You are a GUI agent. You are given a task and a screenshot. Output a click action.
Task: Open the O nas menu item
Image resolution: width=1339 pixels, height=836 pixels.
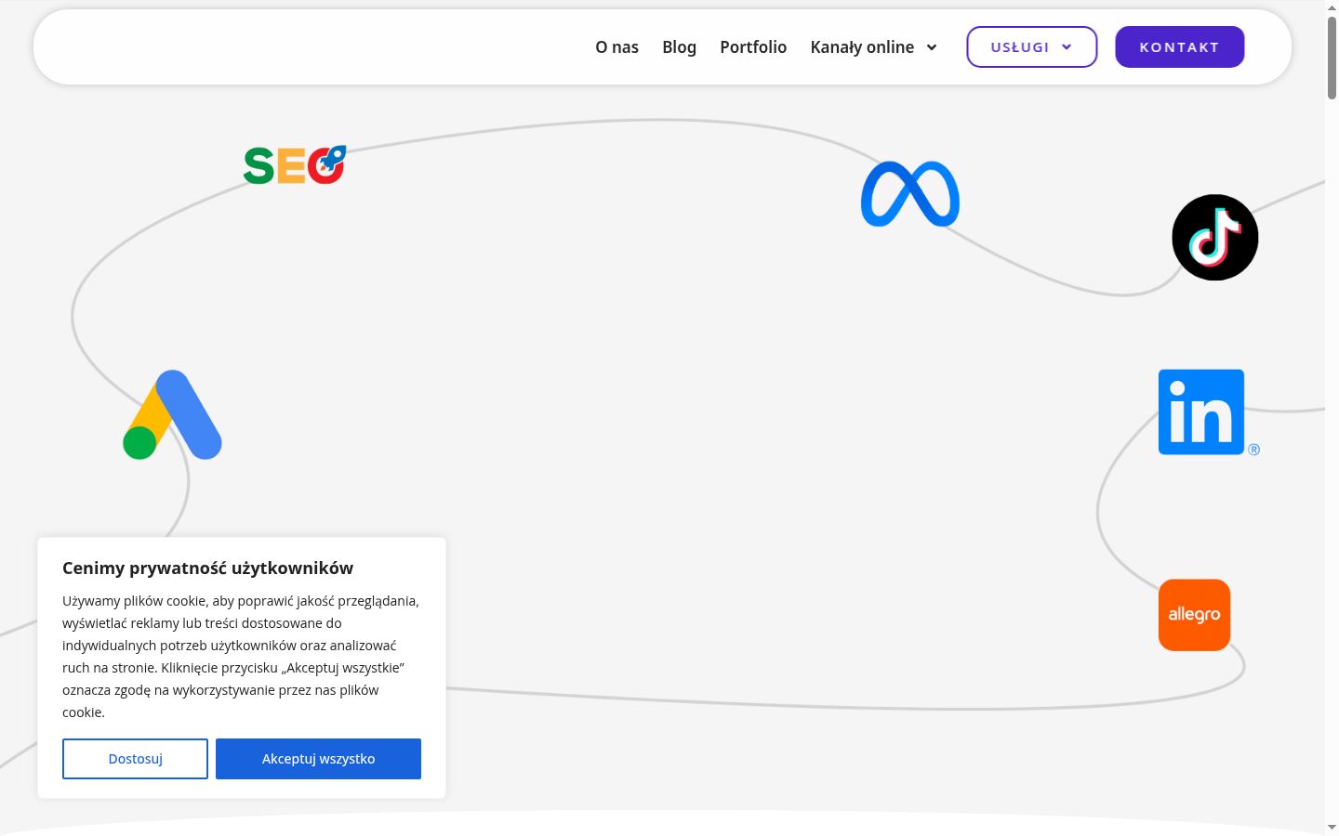click(x=617, y=46)
